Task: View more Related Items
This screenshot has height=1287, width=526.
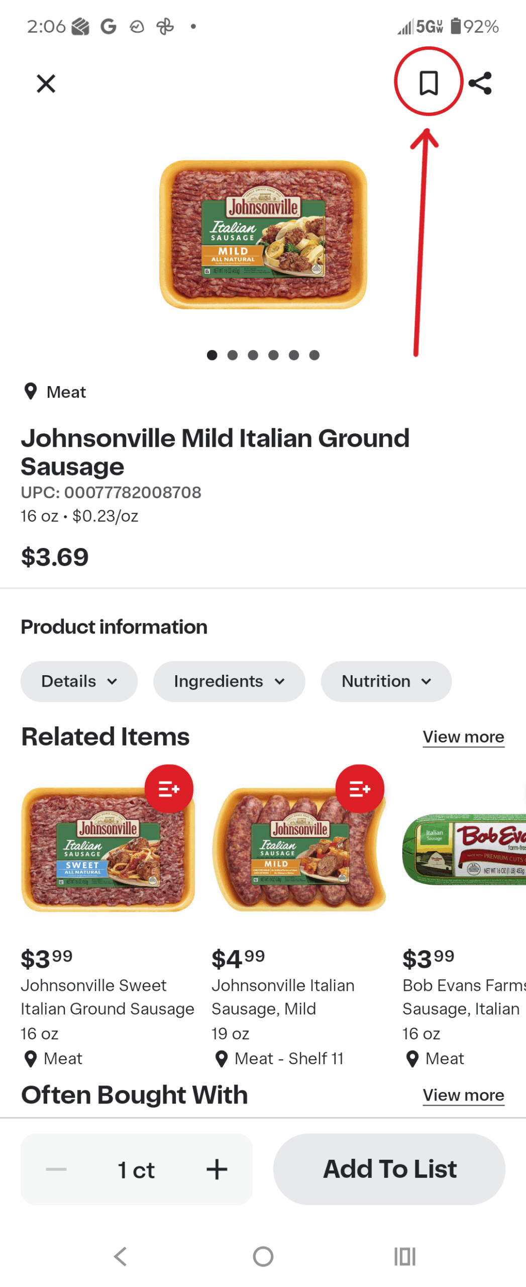Action: point(463,737)
